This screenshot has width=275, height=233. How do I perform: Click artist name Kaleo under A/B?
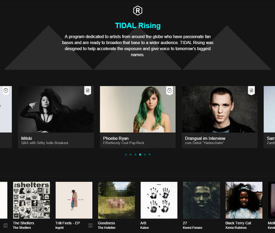point(144,228)
